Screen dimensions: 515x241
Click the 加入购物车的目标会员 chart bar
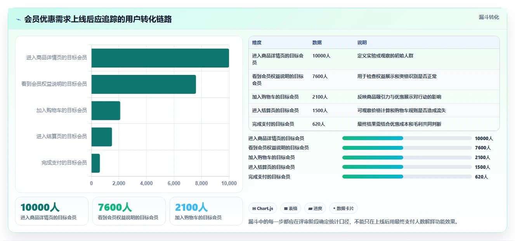(106, 111)
